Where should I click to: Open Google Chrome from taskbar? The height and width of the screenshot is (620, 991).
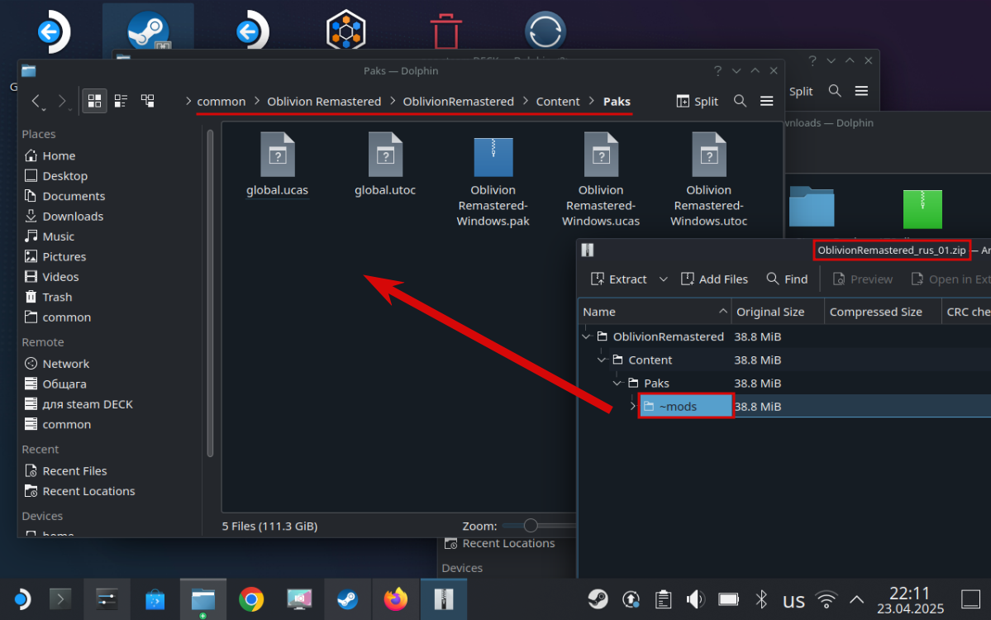pos(251,599)
